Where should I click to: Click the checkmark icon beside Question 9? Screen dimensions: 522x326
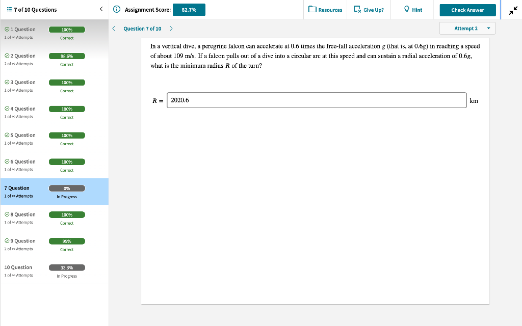pyautogui.click(x=6, y=241)
